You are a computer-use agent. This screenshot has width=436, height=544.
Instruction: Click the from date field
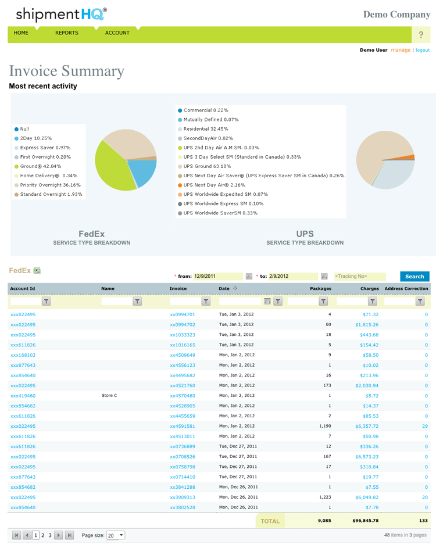[x=219, y=277]
